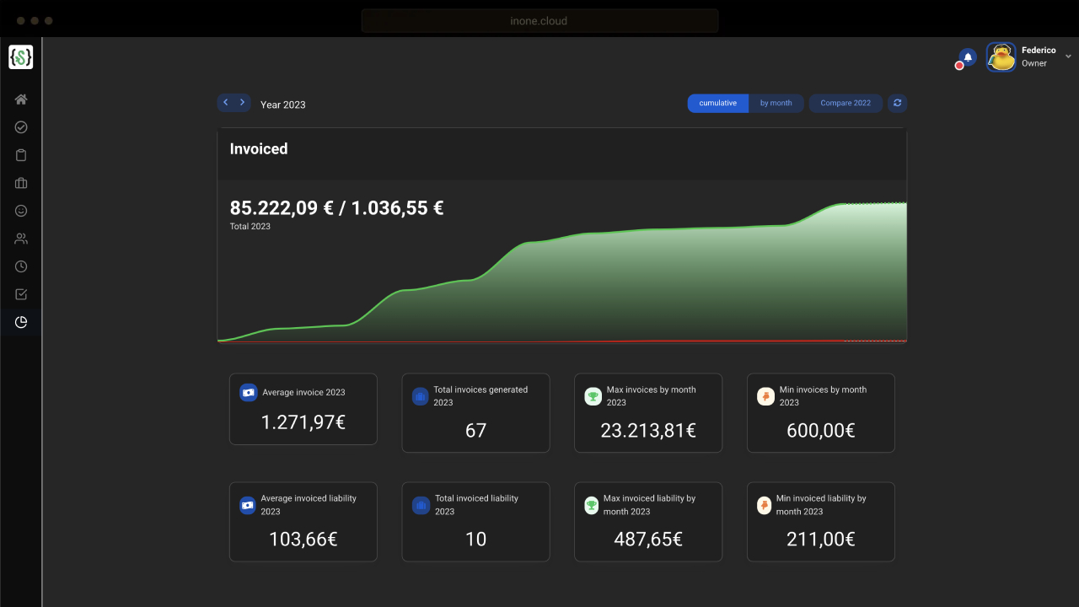Toggle the Compare 2022 option
1079x607 pixels.
pyautogui.click(x=845, y=103)
